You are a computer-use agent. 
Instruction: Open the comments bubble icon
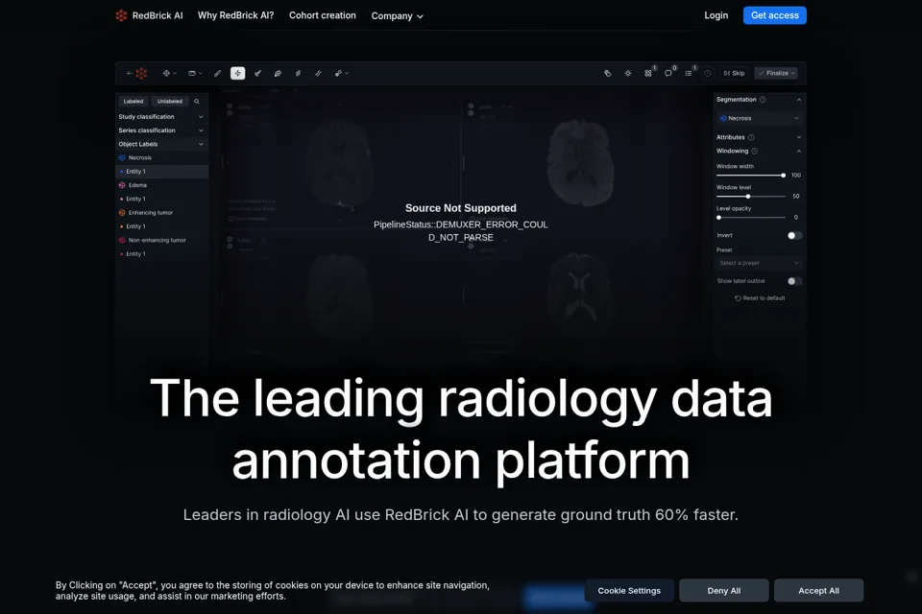click(x=668, y=74)
